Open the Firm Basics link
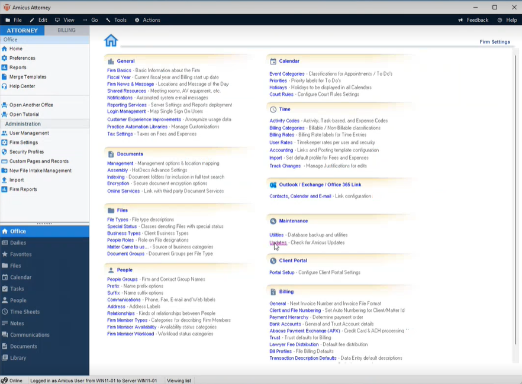 tap(119, 70)
